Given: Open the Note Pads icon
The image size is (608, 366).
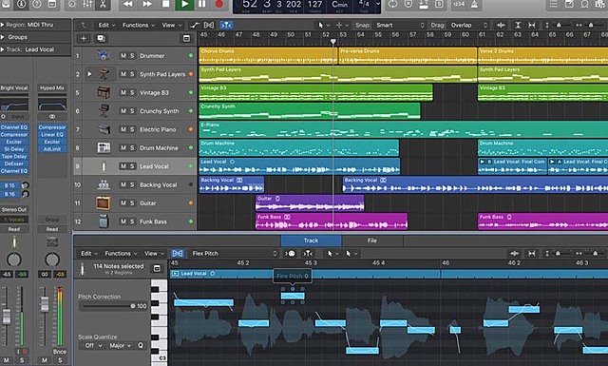Looking at the screenshot, I should [x=569, y=4].
